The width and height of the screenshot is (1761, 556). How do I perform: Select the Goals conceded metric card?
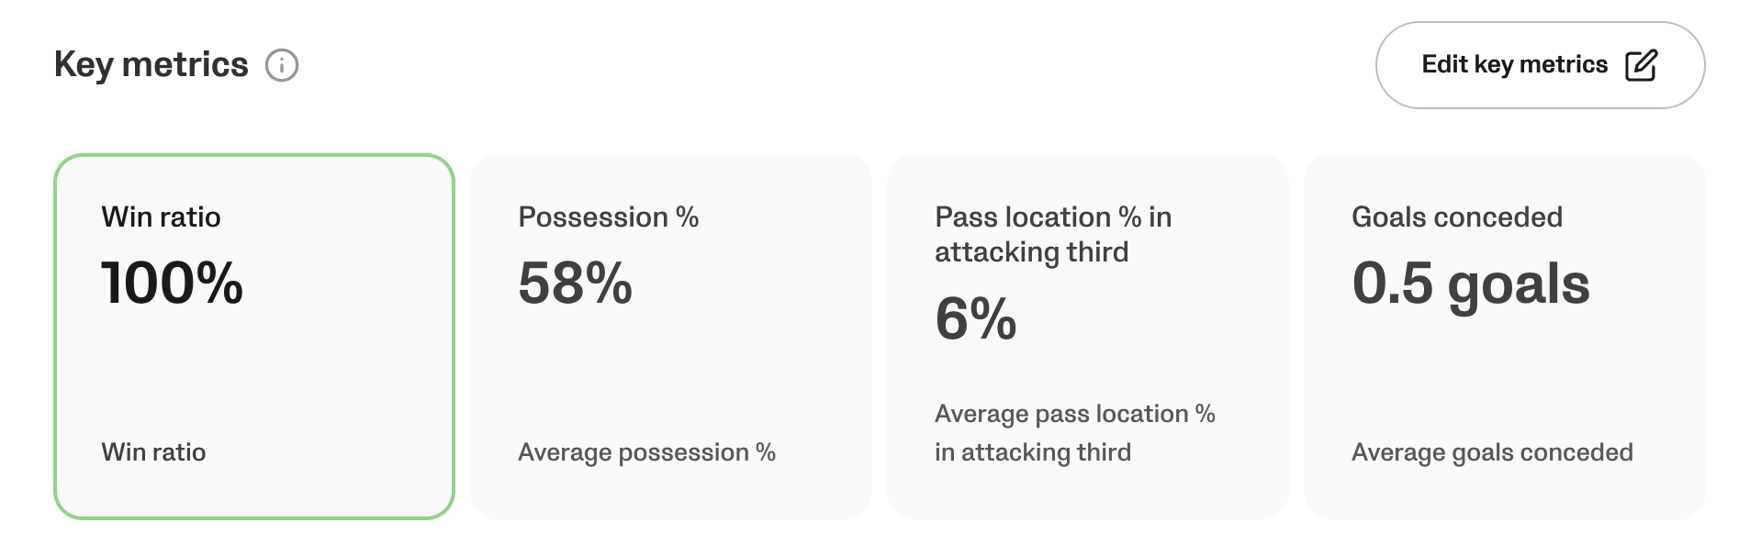pyautogui.click(x=1505, y=367)
